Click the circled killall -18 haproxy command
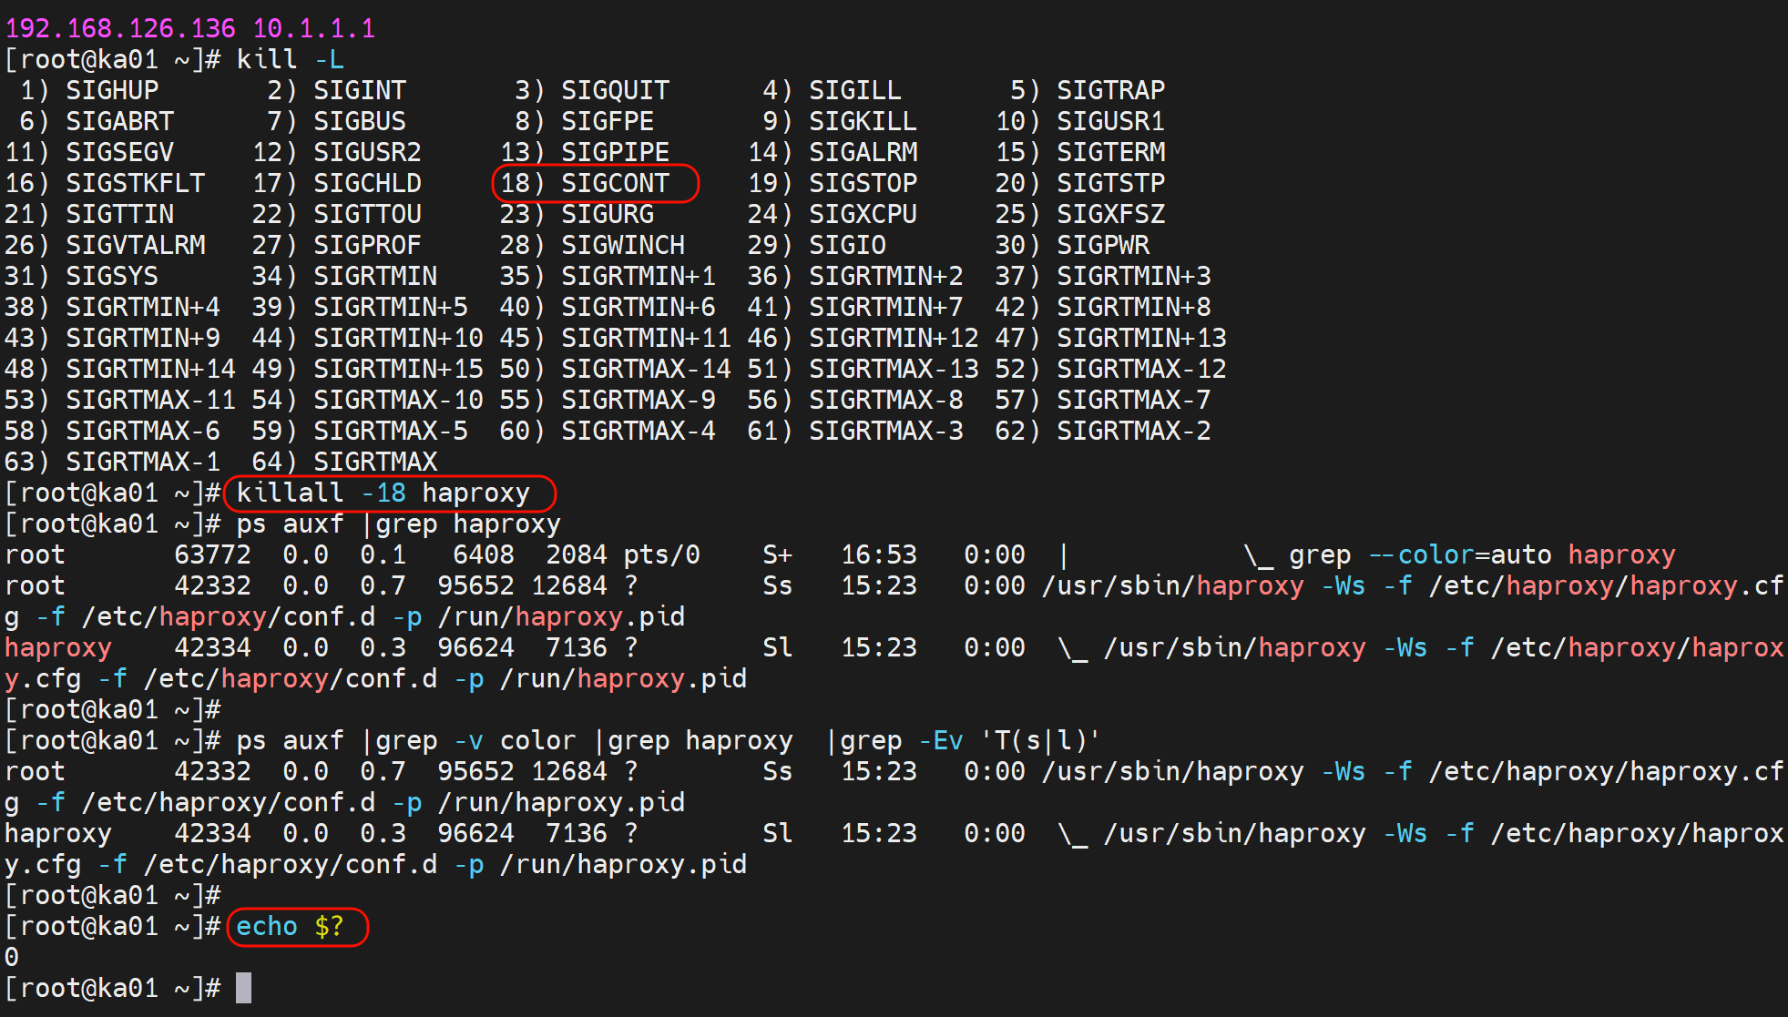The height and width of the screenshot is (1017, 1788). click(389, 493)
